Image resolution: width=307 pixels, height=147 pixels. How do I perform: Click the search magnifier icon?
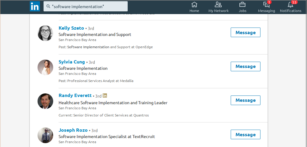[48, 7]
